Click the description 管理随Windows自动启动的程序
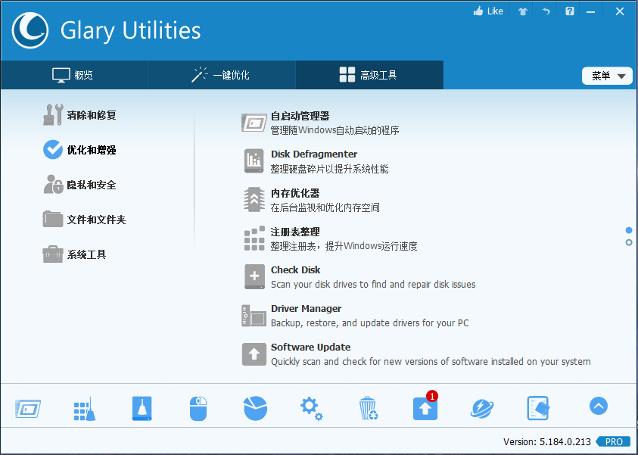This screenshot has width=638, height=455. pos(335,131)
